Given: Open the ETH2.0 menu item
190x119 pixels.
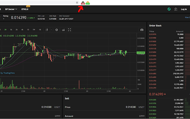Looking at the screenshot, I should pos(25,9).
